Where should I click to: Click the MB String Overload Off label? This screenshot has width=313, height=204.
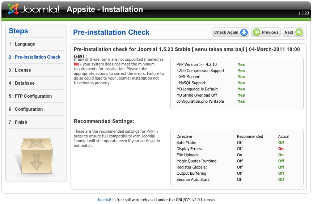click(x=197, y=95)
